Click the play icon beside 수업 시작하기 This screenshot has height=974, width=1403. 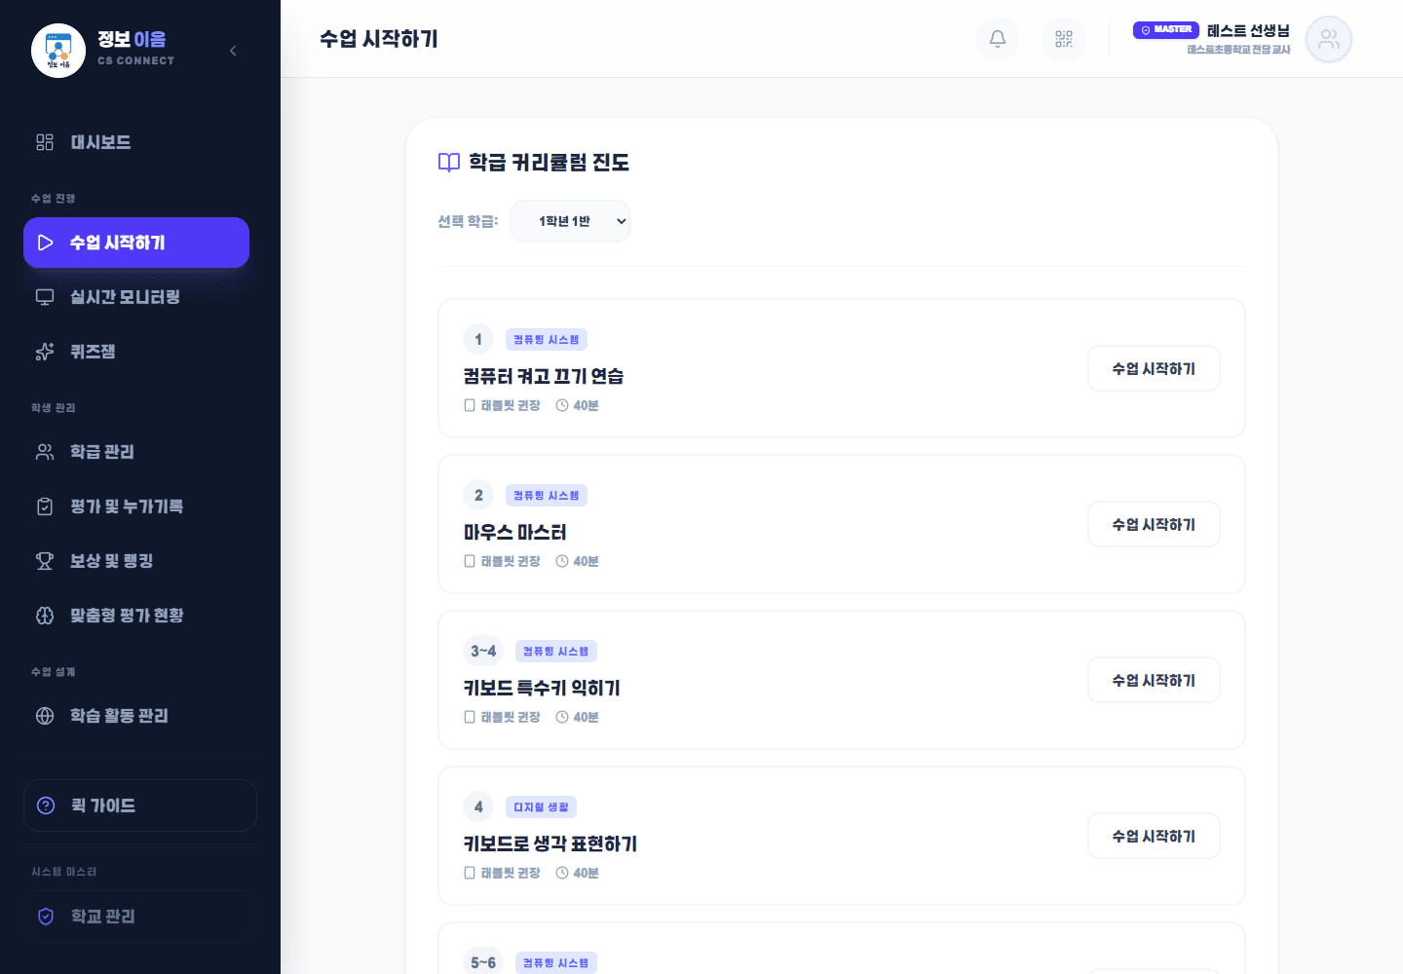(x=45, y=243)
